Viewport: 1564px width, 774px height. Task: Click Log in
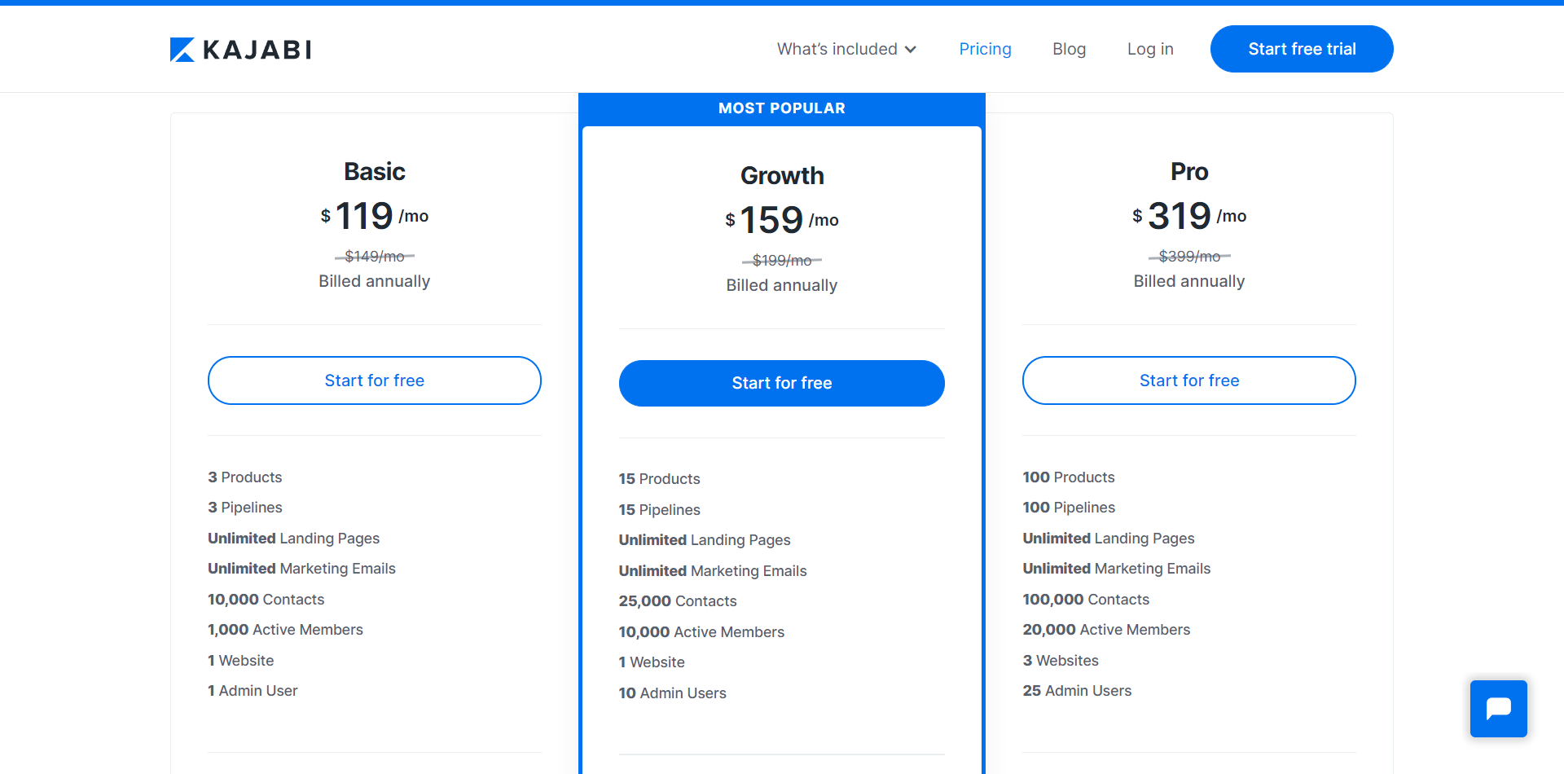tap(1150, 49)
